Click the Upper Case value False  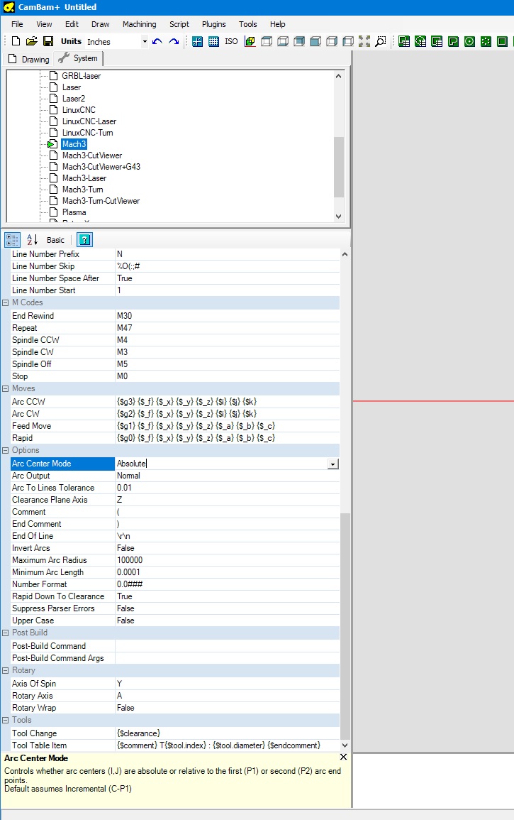coord(228,621)
